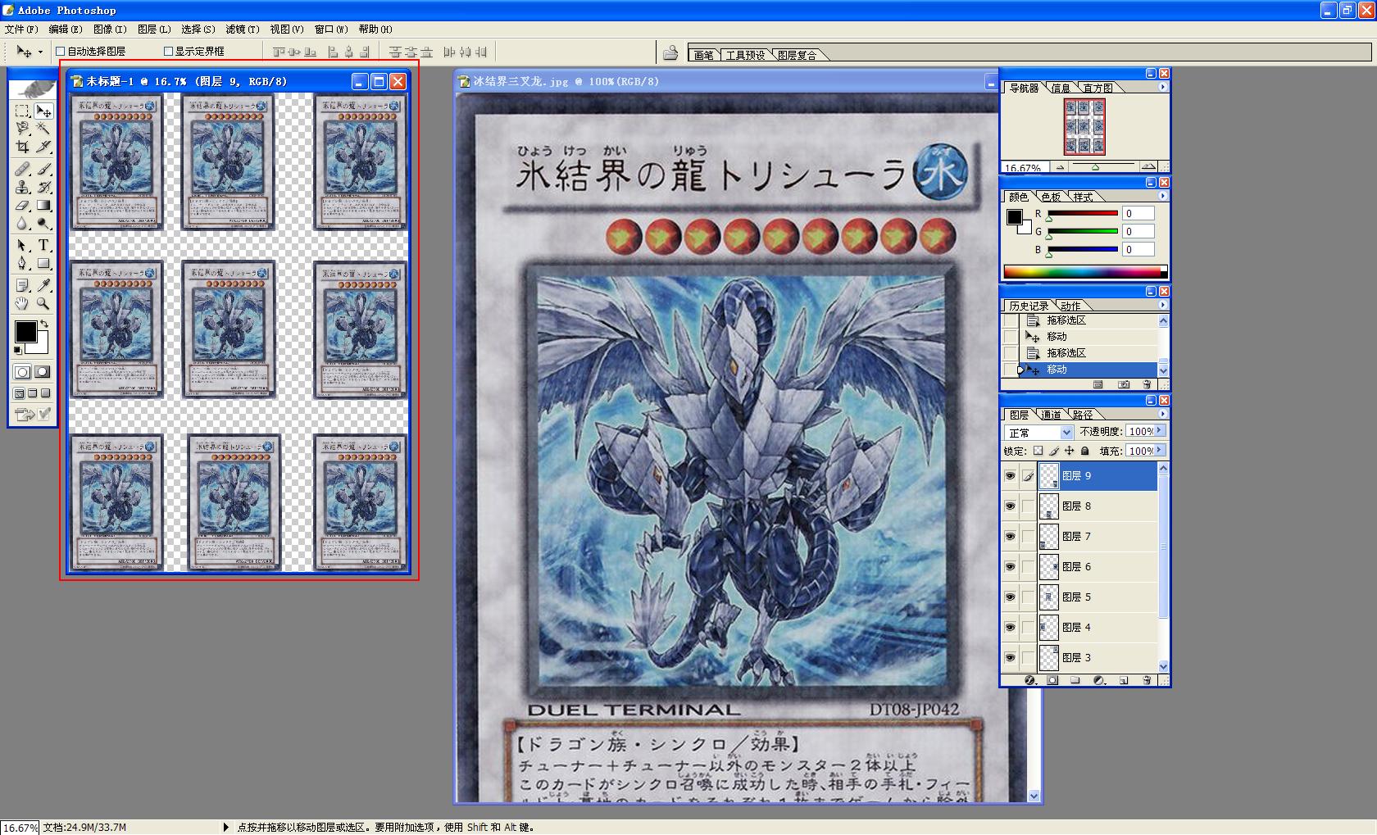Screen dimensions: 1377x835
Task: Add a layer mask
Action: pyautogui.click(x=1052, y=680)
